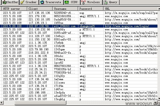Select client 117.136.16.136 row
This screenshot has height=106, width=160.
click(79, 13)
